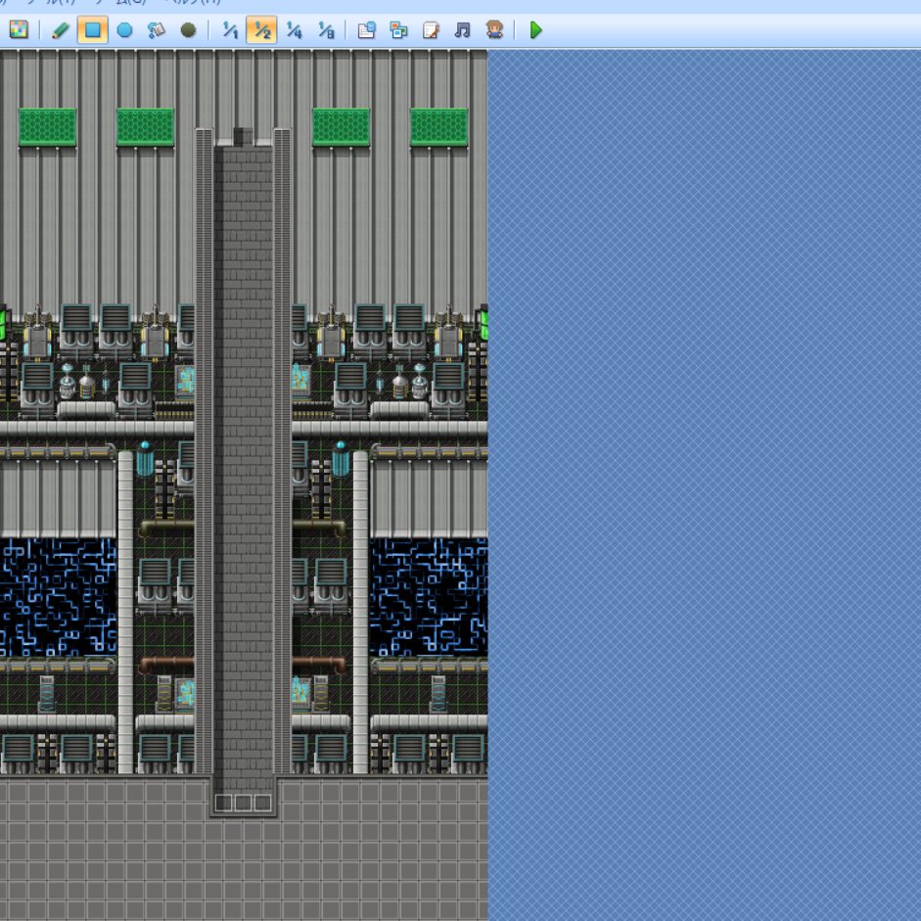The width and height of the screenshot is (921, 921).
Task: Open the Character Generator icon
Action: click(494, 29)
